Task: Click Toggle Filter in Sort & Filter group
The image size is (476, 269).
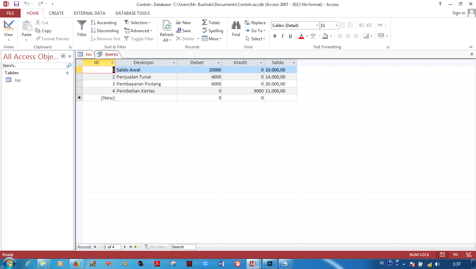Action: click(139, 39)
